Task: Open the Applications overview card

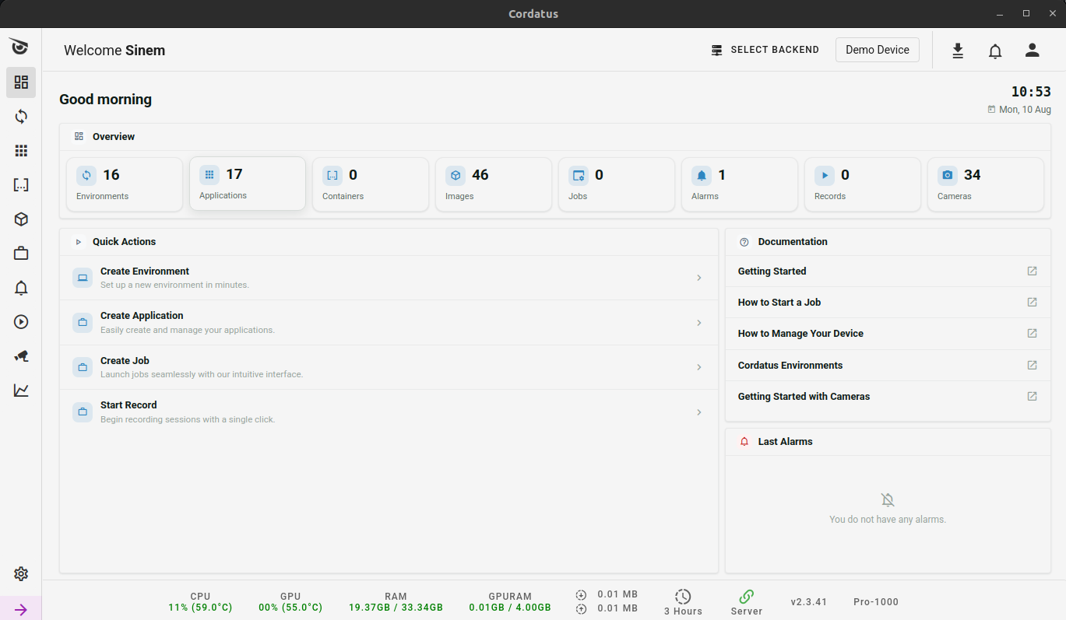Action: click(248, 184)
